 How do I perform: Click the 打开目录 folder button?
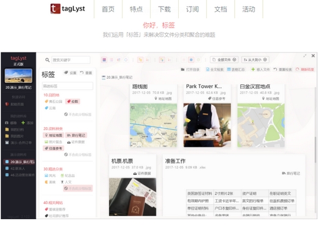190,70
